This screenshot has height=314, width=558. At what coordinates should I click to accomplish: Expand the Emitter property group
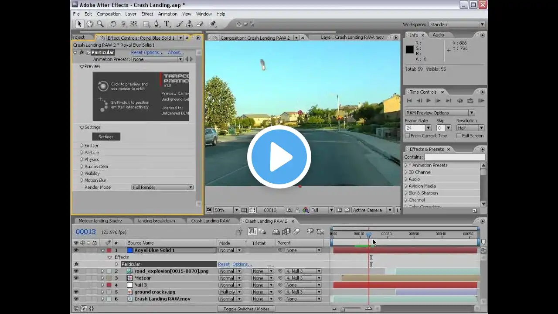[x=82, y=146]
